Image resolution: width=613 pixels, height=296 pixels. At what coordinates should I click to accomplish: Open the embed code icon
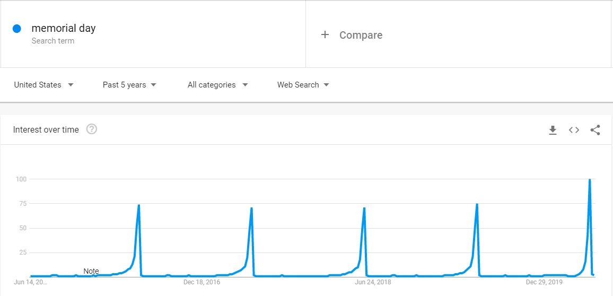point(574,130)
